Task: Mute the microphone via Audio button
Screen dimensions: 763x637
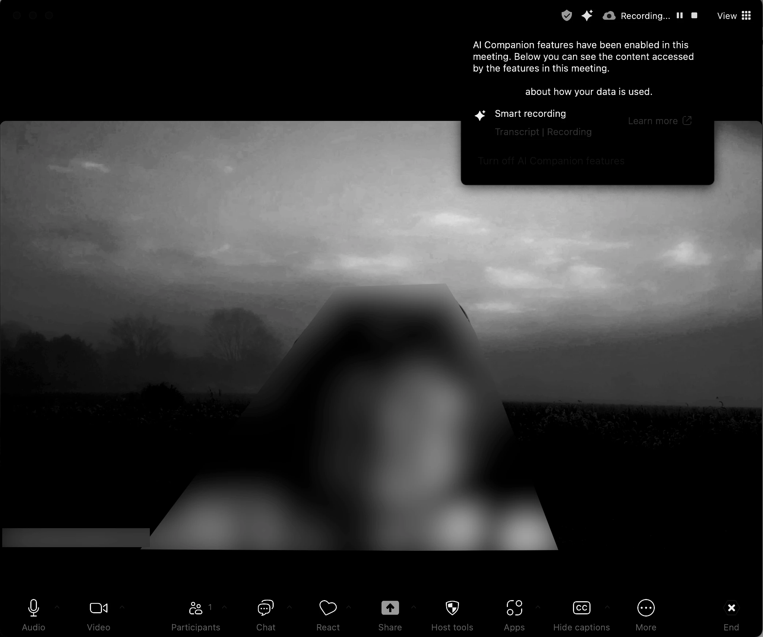Action: click(x=34, y=609)
